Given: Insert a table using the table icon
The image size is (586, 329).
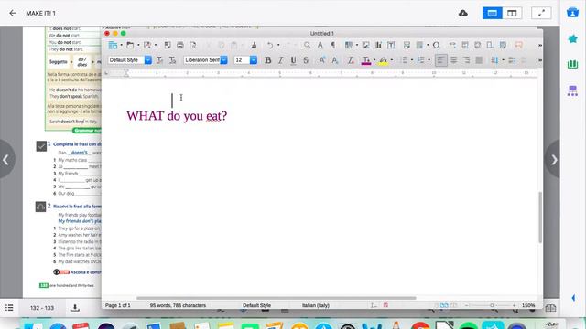Looking at the screenshot, I should (x=349, y=45).
